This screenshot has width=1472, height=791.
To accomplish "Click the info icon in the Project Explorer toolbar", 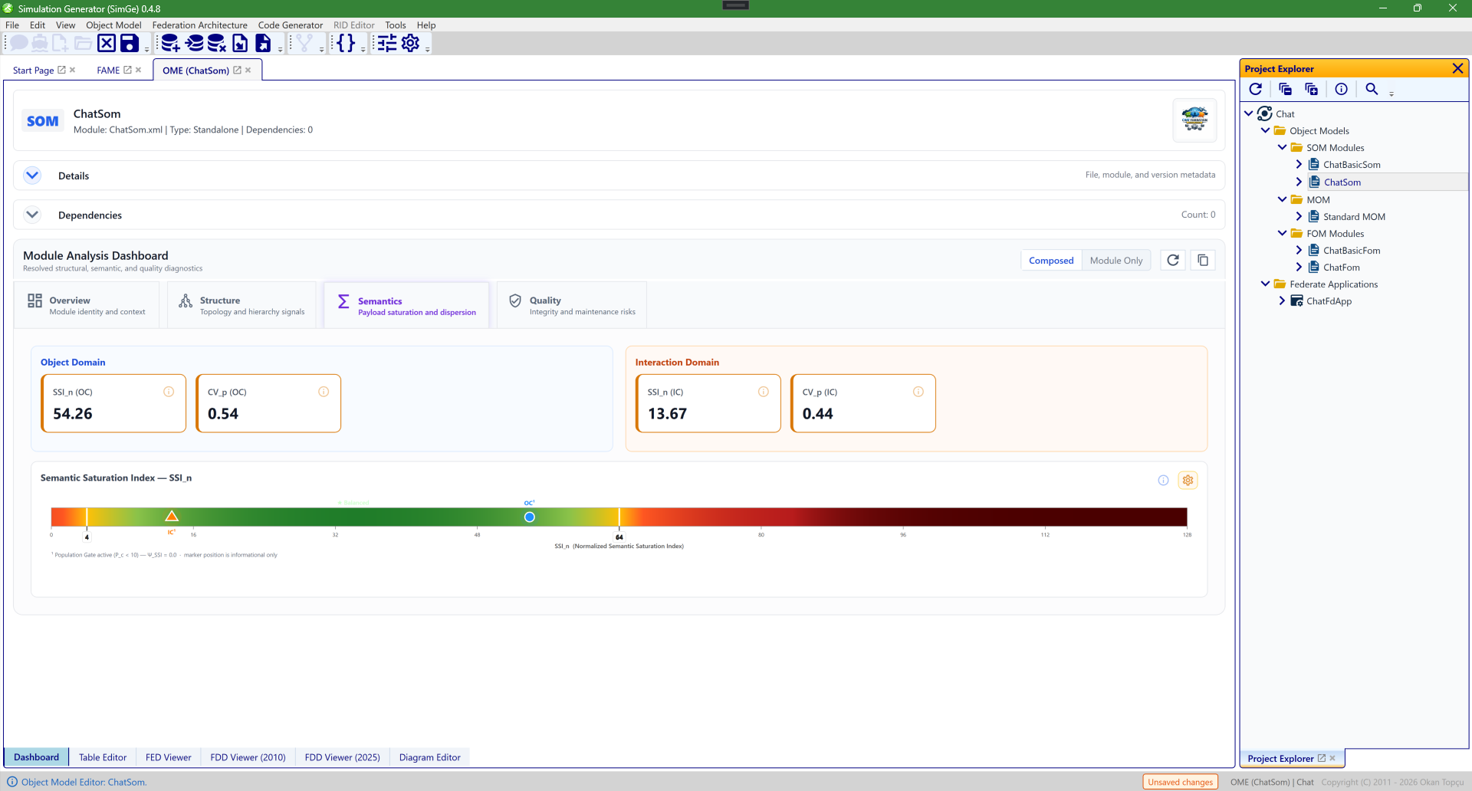I will point(1341,89).
